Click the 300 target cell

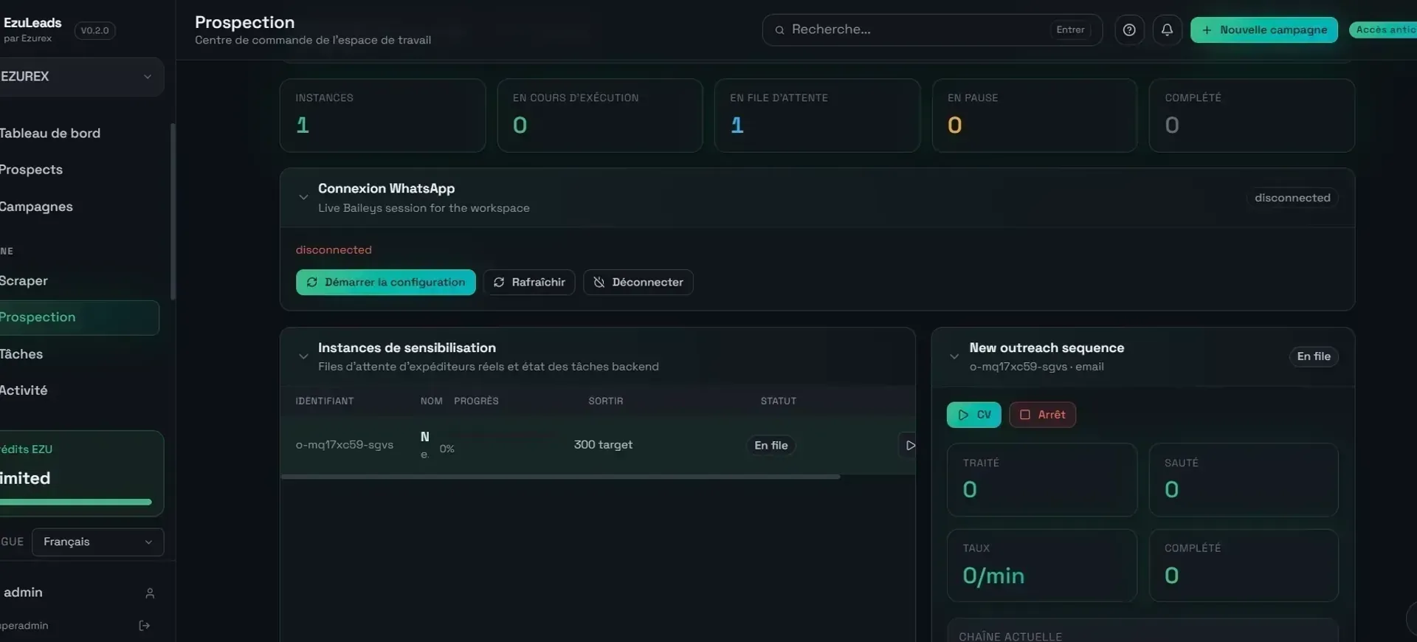click(x=603, y=445)
